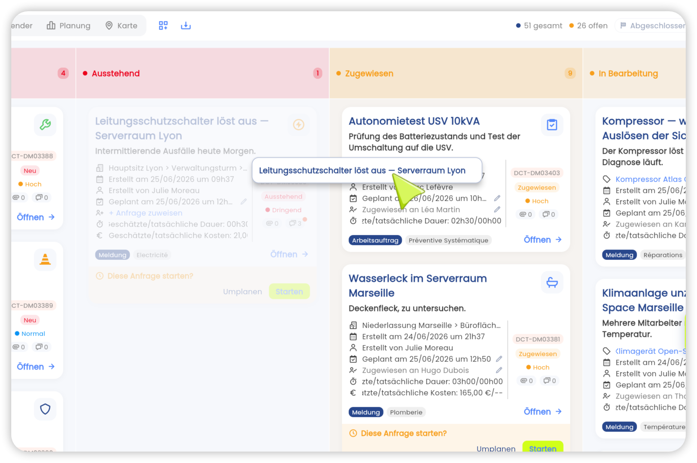Viewport: 697px width, 463px height.
Task: Click comments icon with 3 on Leitungsschutzschalter card
Action: tap(295, 223)
